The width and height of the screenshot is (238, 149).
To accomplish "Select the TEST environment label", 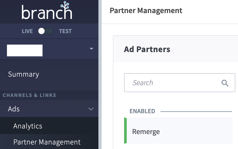I will coord(65,31).
